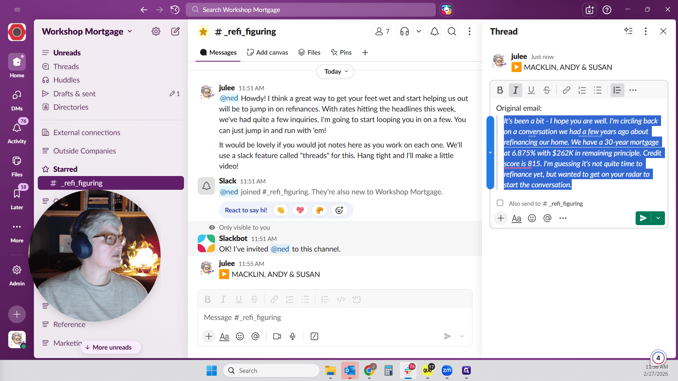Toggle strikethrough in thread composer

(x=547, y=90)
